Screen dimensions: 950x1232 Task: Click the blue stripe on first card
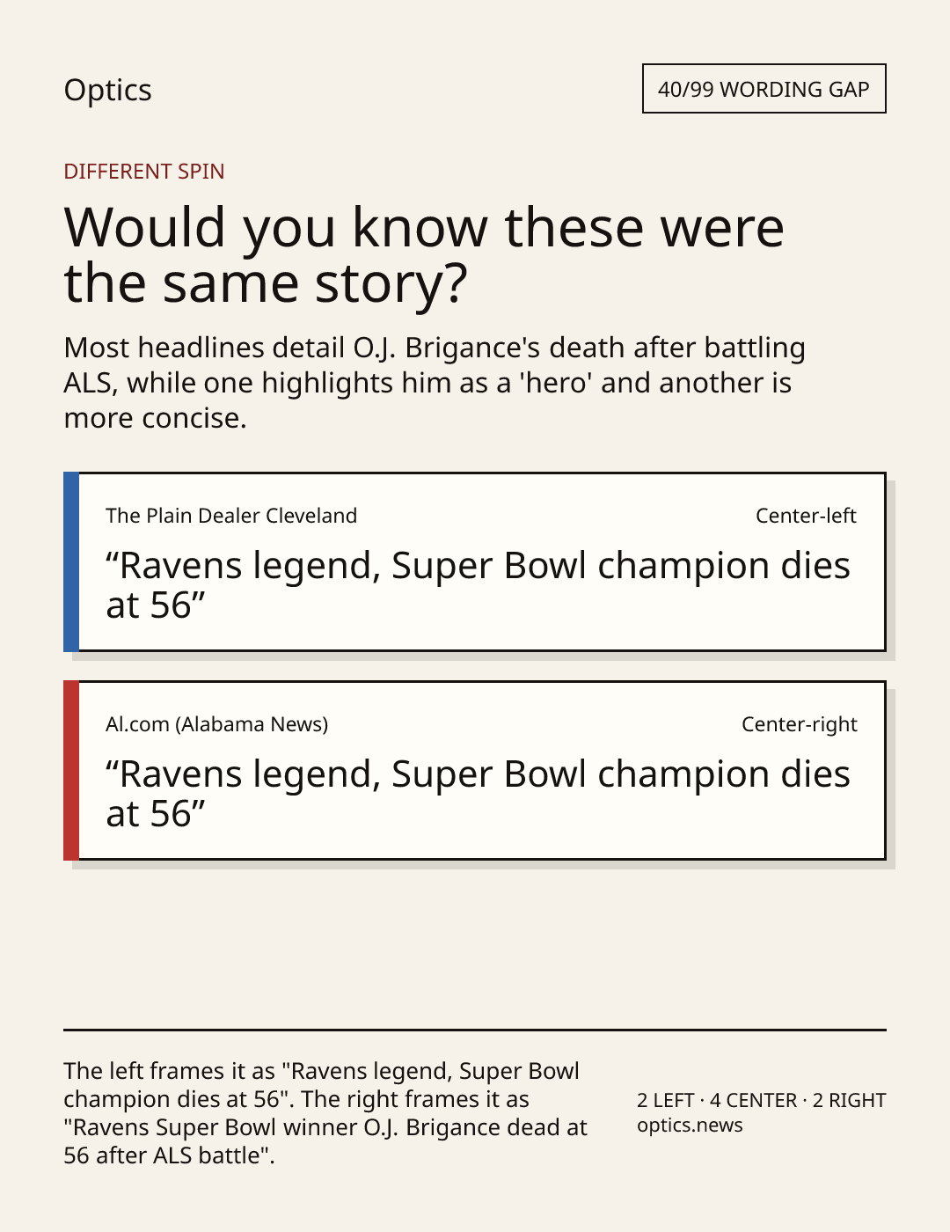pyautogui.click(x=71, y=562)
